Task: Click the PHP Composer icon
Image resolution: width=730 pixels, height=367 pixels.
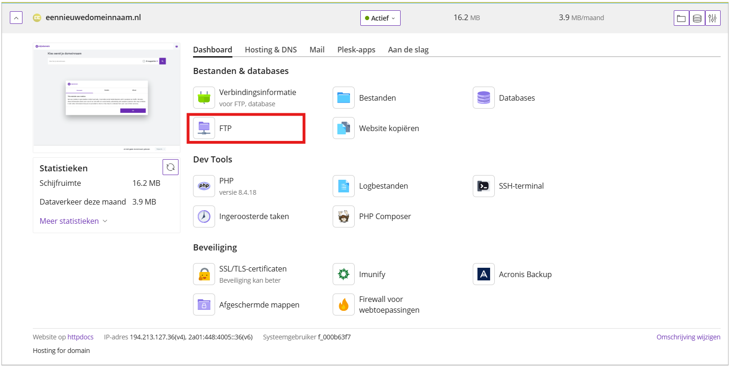Action: coord(343,216)
